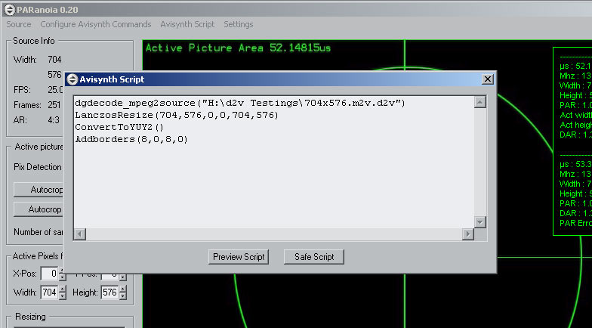Click the Frames value 251
This screenshot has height=328, width=592.
[x=54, y=105]
